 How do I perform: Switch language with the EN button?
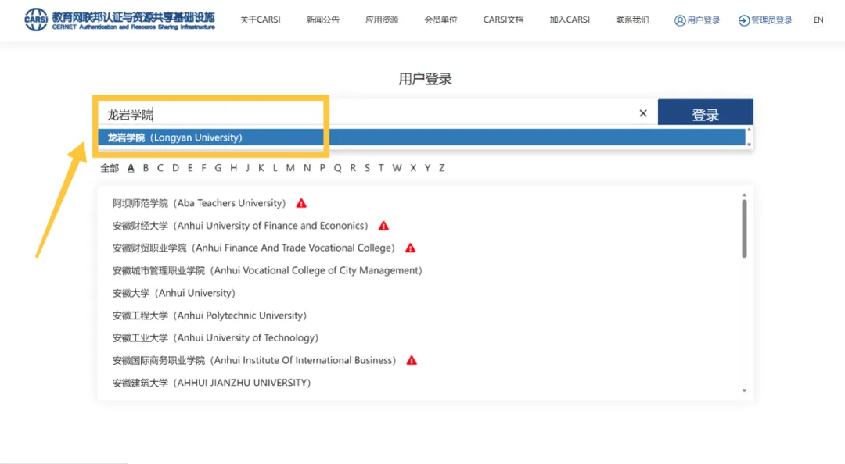pos(818,20)
